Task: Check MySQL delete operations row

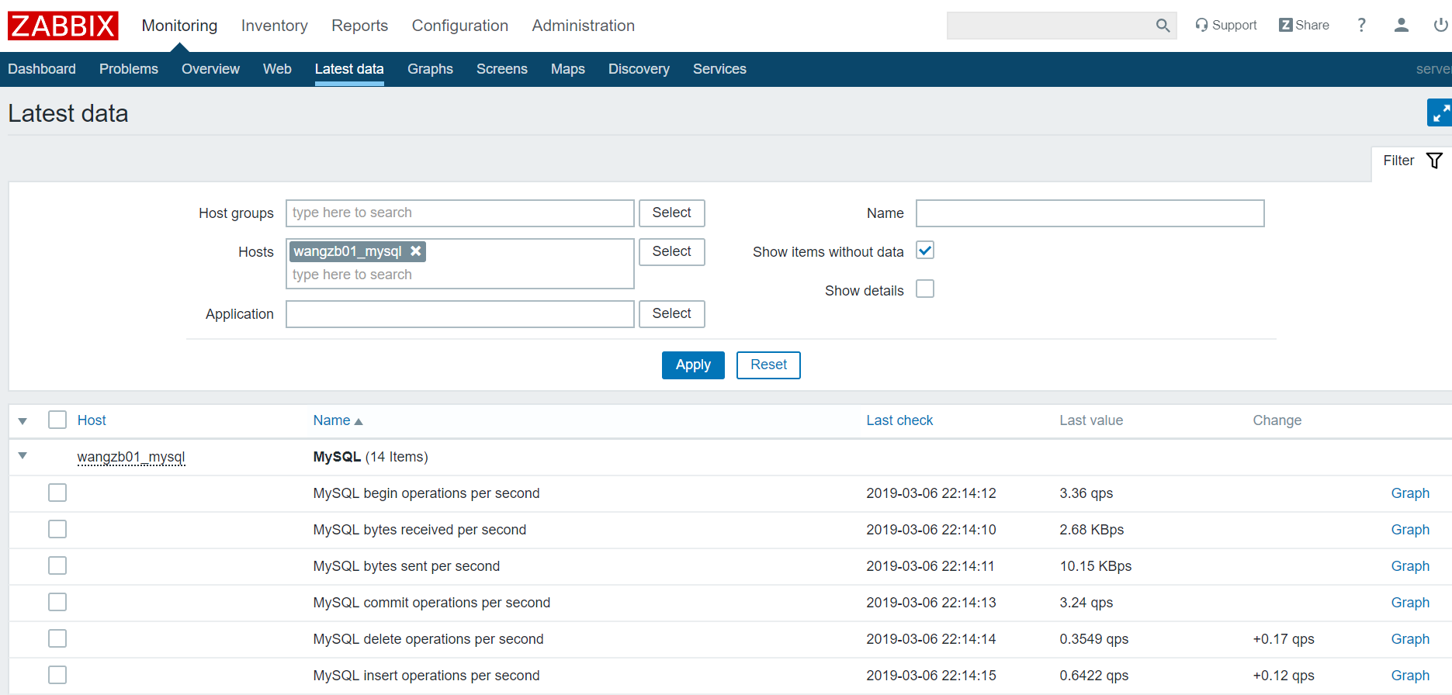Action: (x=57, y=638)
